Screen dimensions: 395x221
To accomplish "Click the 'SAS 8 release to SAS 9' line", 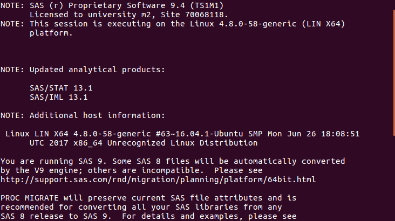I will [53, 216].
